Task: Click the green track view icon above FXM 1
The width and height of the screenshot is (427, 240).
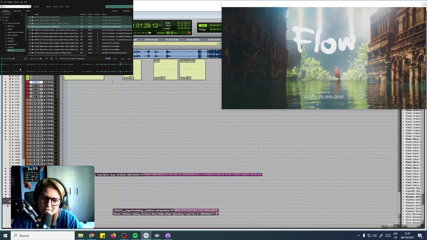Action: (x=28, y=78)
